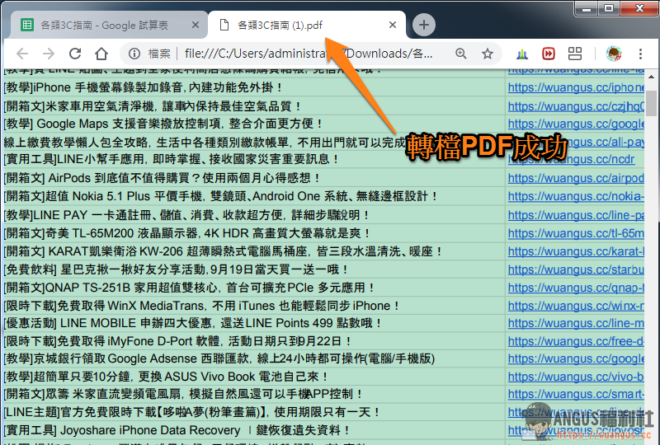The width and height of the screenshot is (660, 445).
Task: Click the 京城銀行領取 Google Adsense row
Action: click(219, 358)
